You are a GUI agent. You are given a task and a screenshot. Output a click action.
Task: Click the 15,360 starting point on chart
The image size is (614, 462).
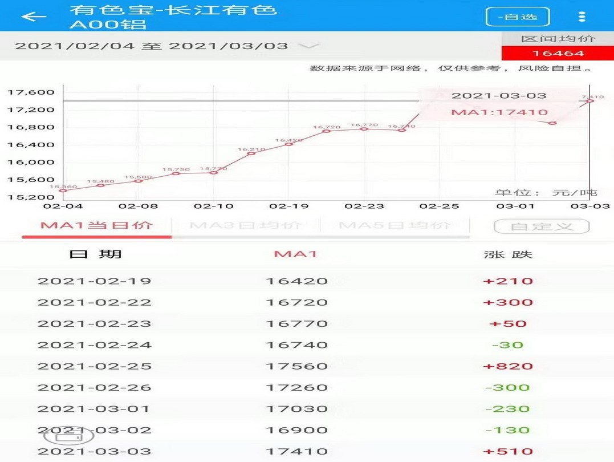point(63,191)
